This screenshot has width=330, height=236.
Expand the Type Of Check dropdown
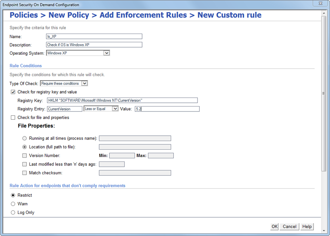pyautogui.click(x=84, y=84)
